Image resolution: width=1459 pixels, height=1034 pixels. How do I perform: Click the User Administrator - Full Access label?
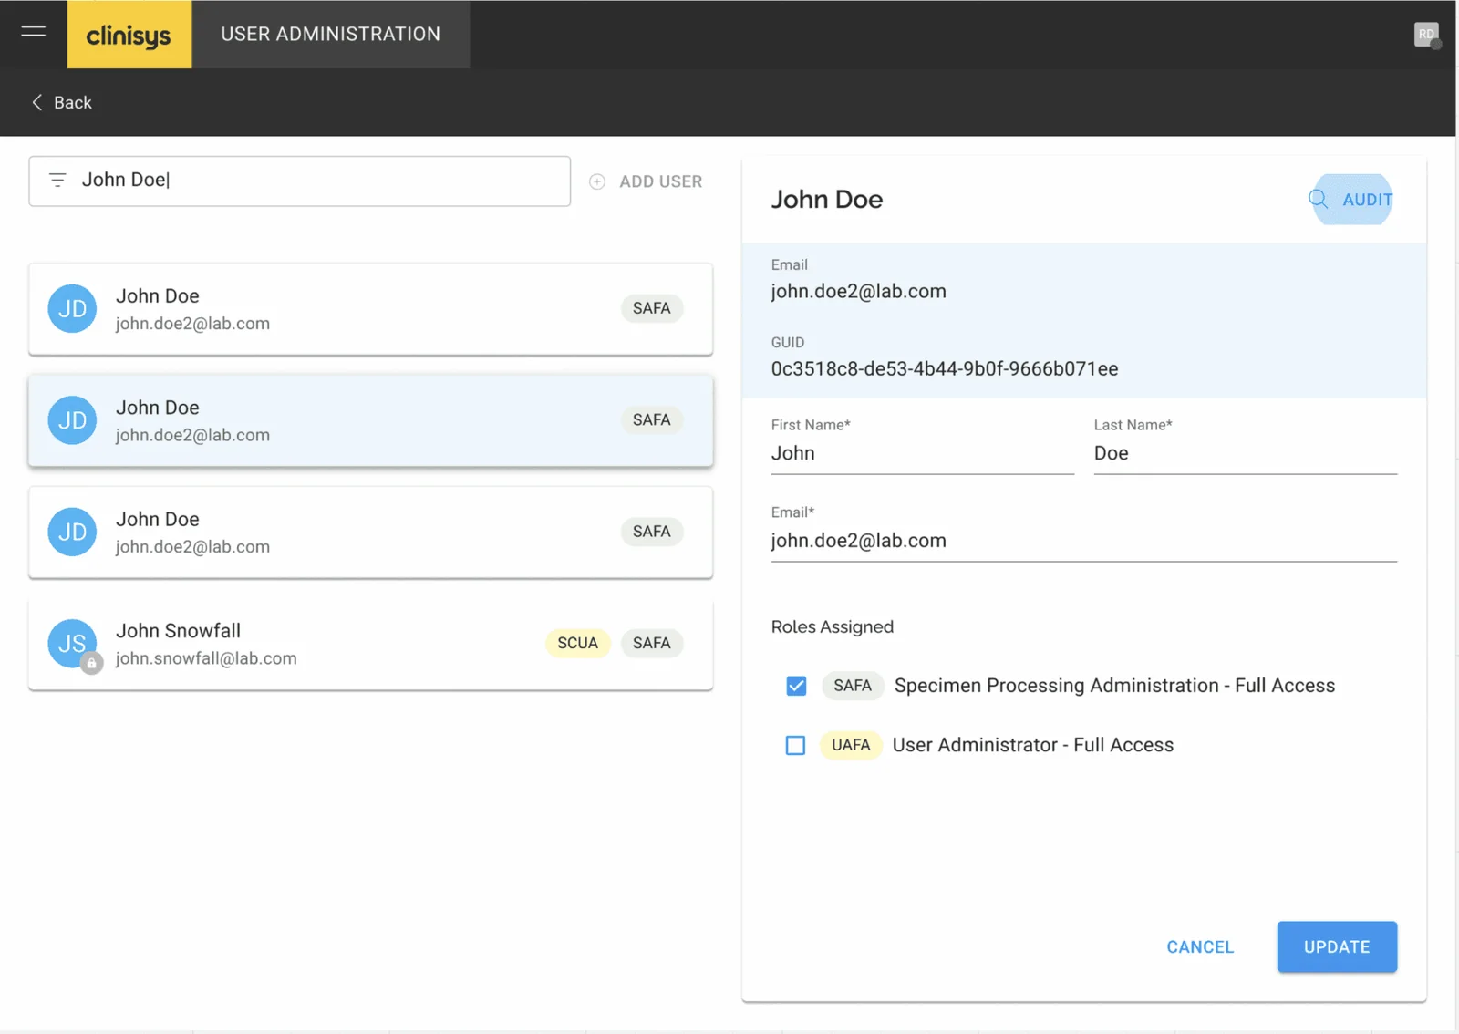coord(1033,745)
